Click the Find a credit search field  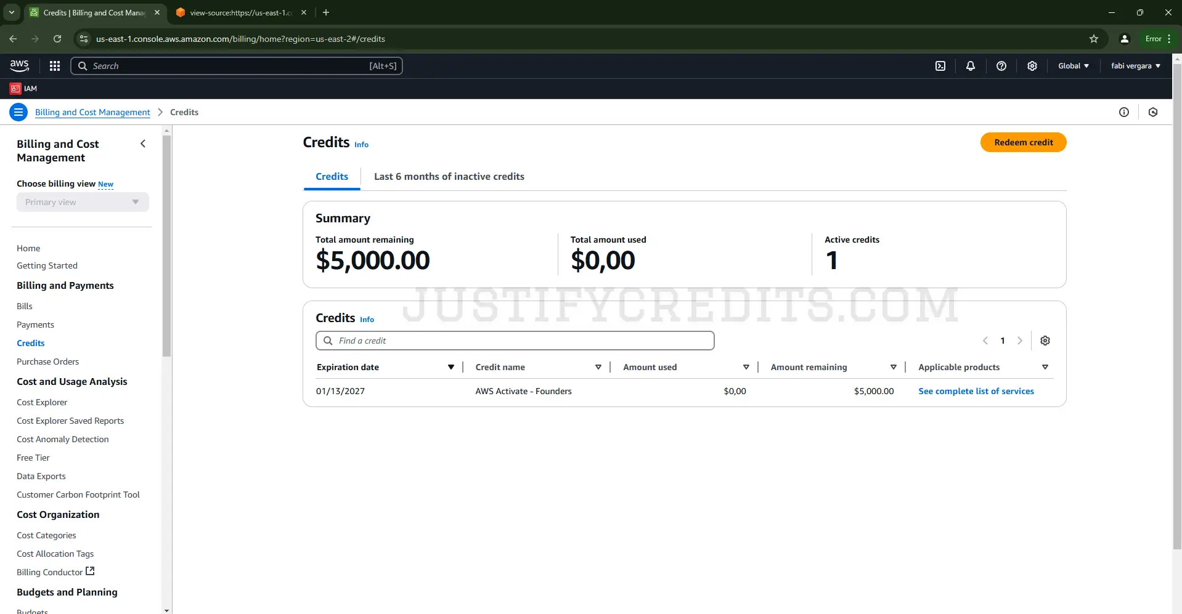[x=515, y=341]
